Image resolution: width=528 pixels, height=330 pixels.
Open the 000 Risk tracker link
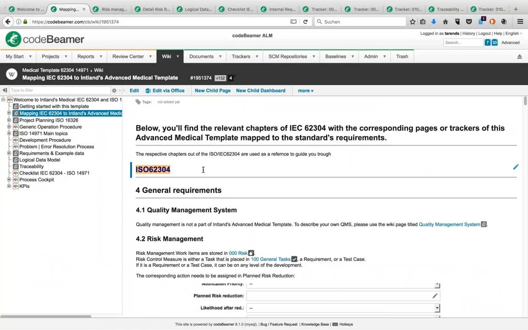point(238,253)
